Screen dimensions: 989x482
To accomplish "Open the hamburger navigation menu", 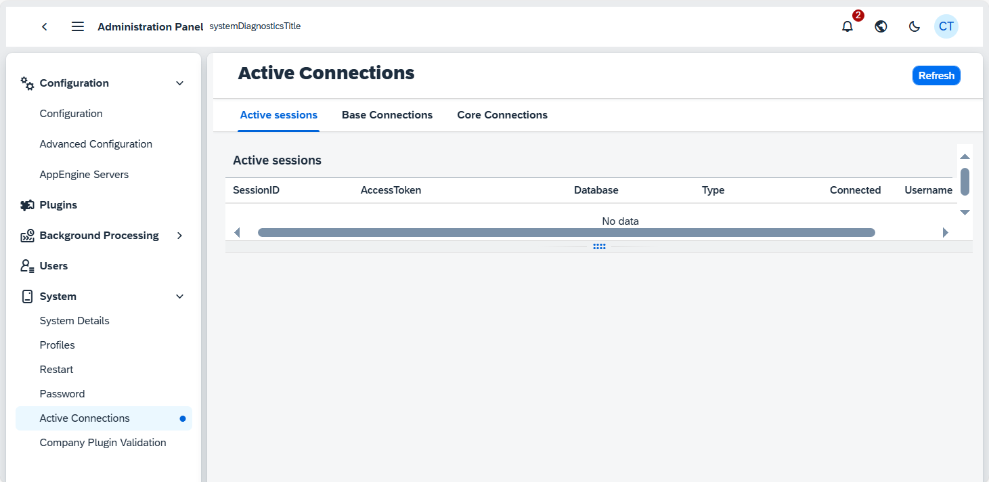I will point(77,26).
